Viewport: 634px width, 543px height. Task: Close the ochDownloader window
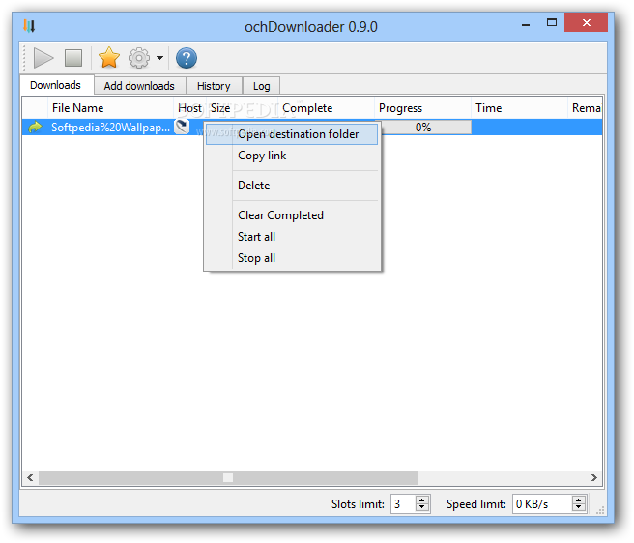click(587, 22)
